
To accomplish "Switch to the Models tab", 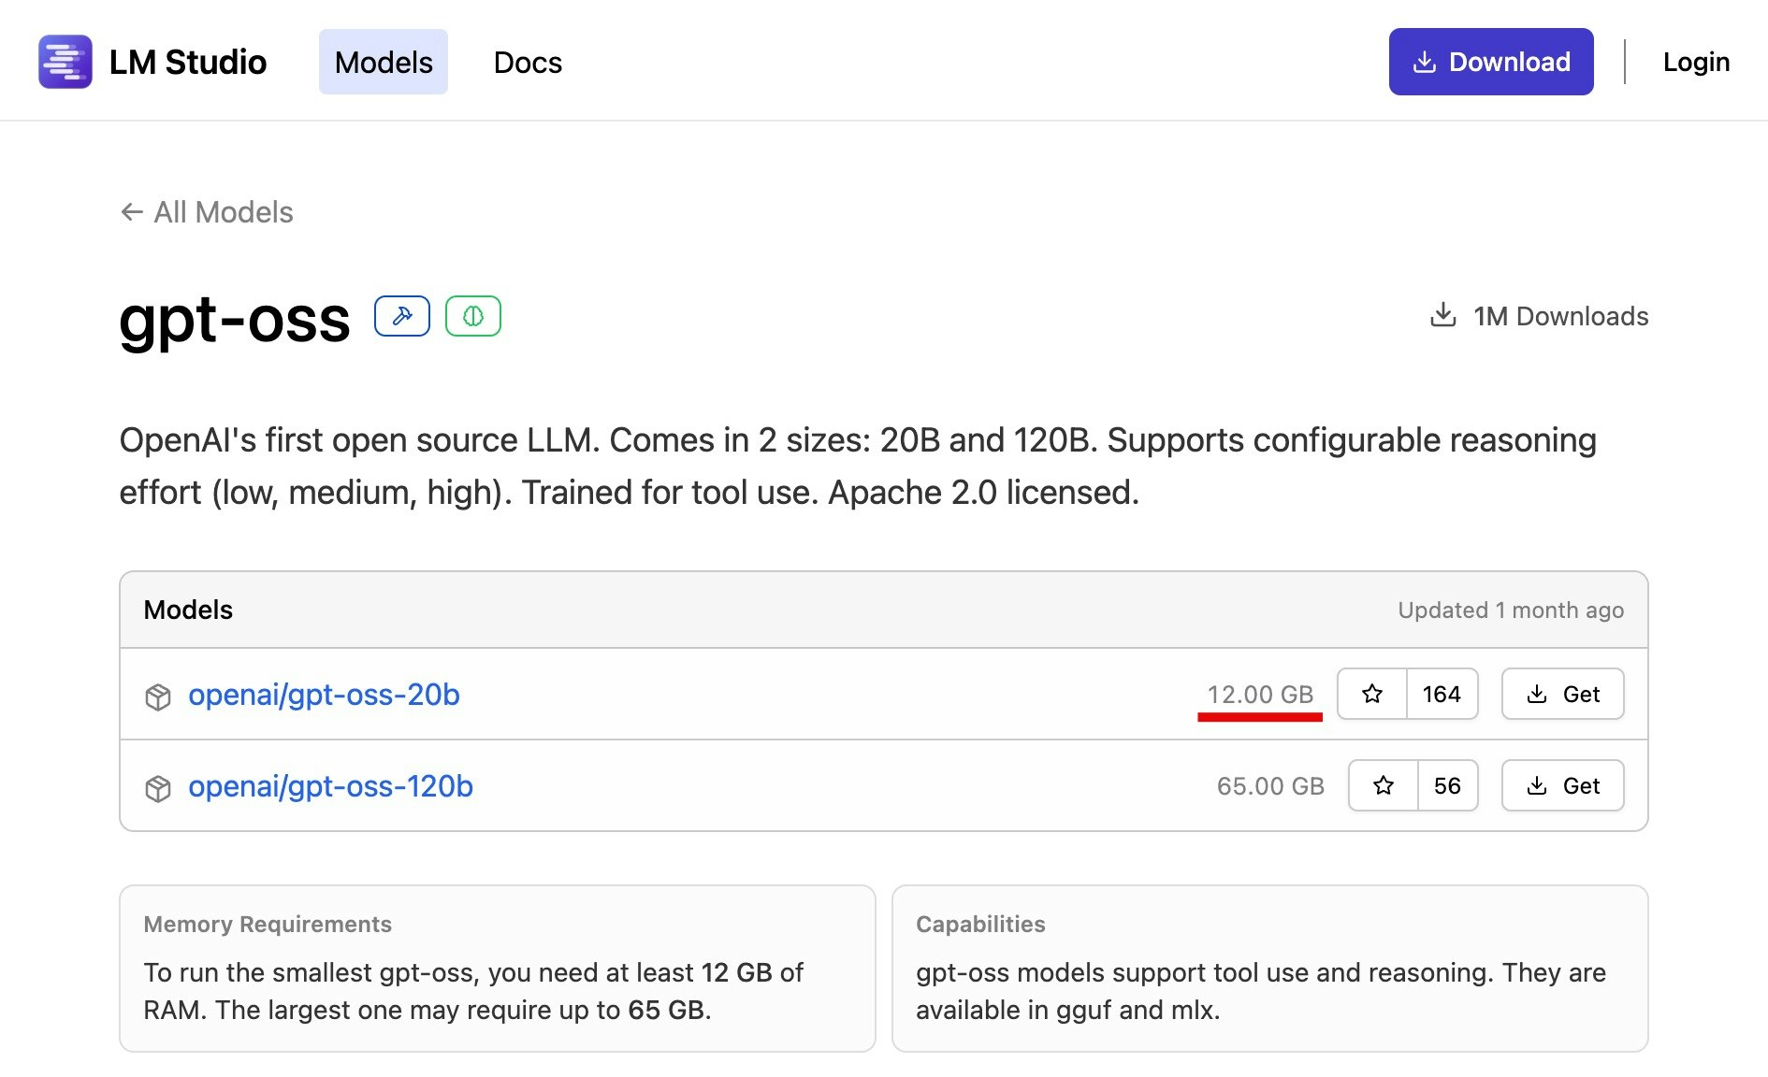I will pyautogui.click(x=384, y=62).
